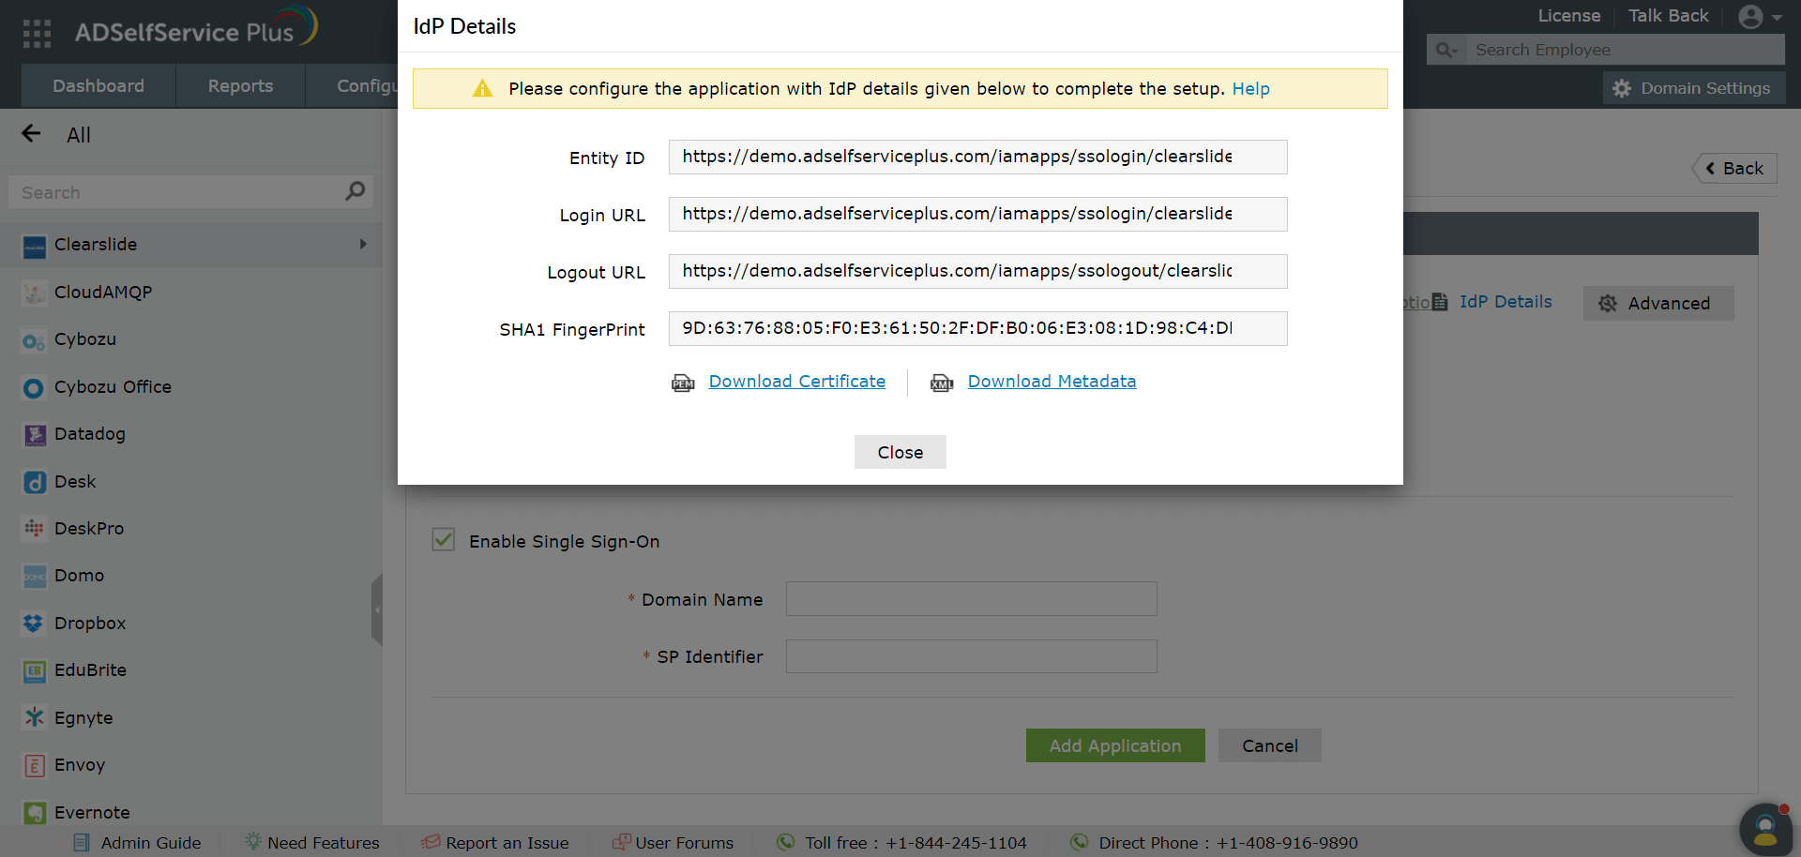This screenshot has width=1801, height=857.
Task: Click the Back button
Action: (x=1734, y=169)
